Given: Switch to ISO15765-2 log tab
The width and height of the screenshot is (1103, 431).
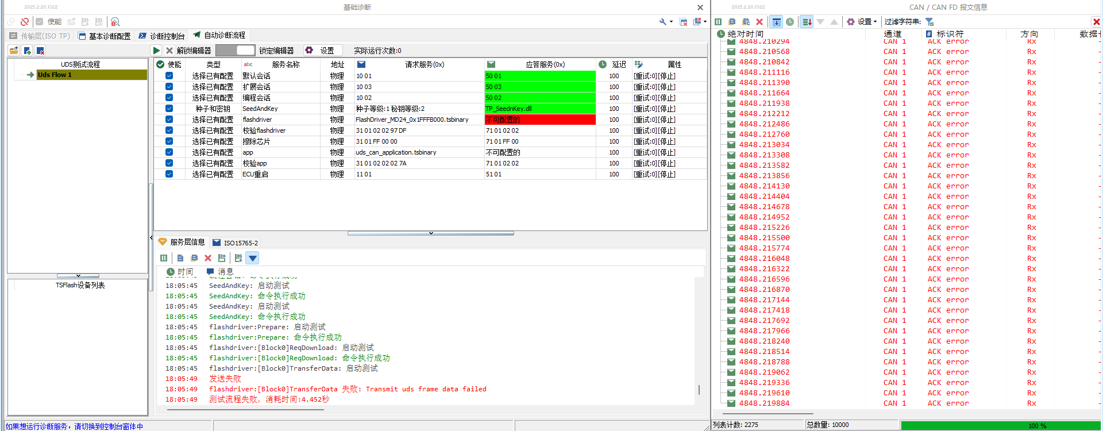Looking at the screenshot, I should [236, 243].
